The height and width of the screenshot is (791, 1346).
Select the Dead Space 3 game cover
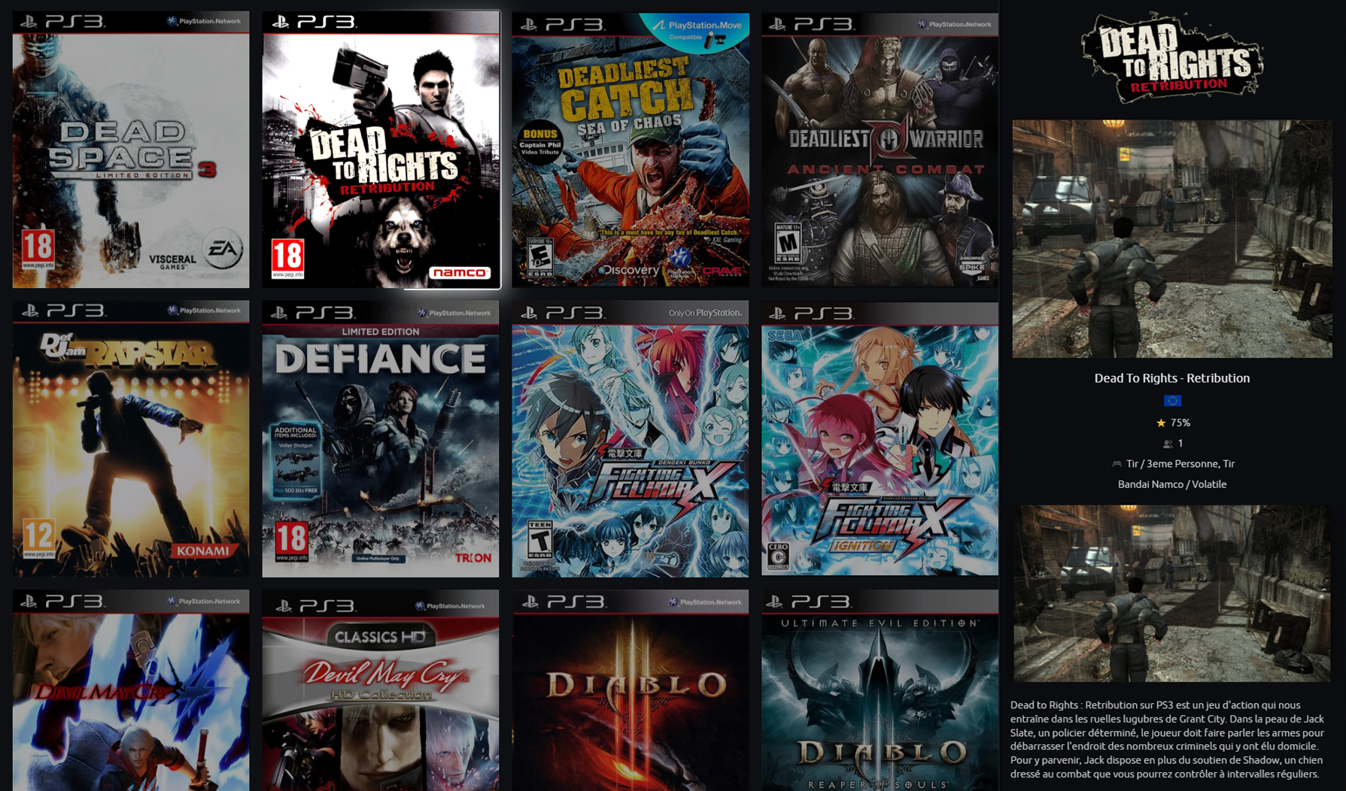tap(131, 150)
